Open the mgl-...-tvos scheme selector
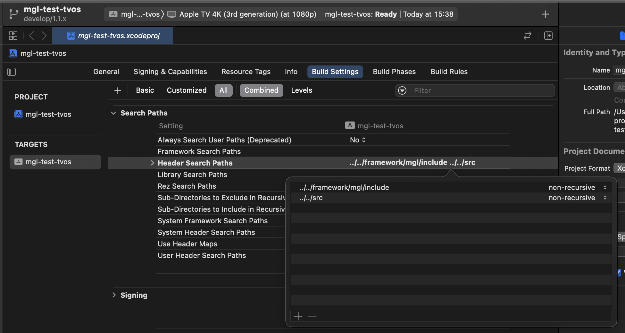Viewport: 625px width, 333px height. click(x=136, y=14)
